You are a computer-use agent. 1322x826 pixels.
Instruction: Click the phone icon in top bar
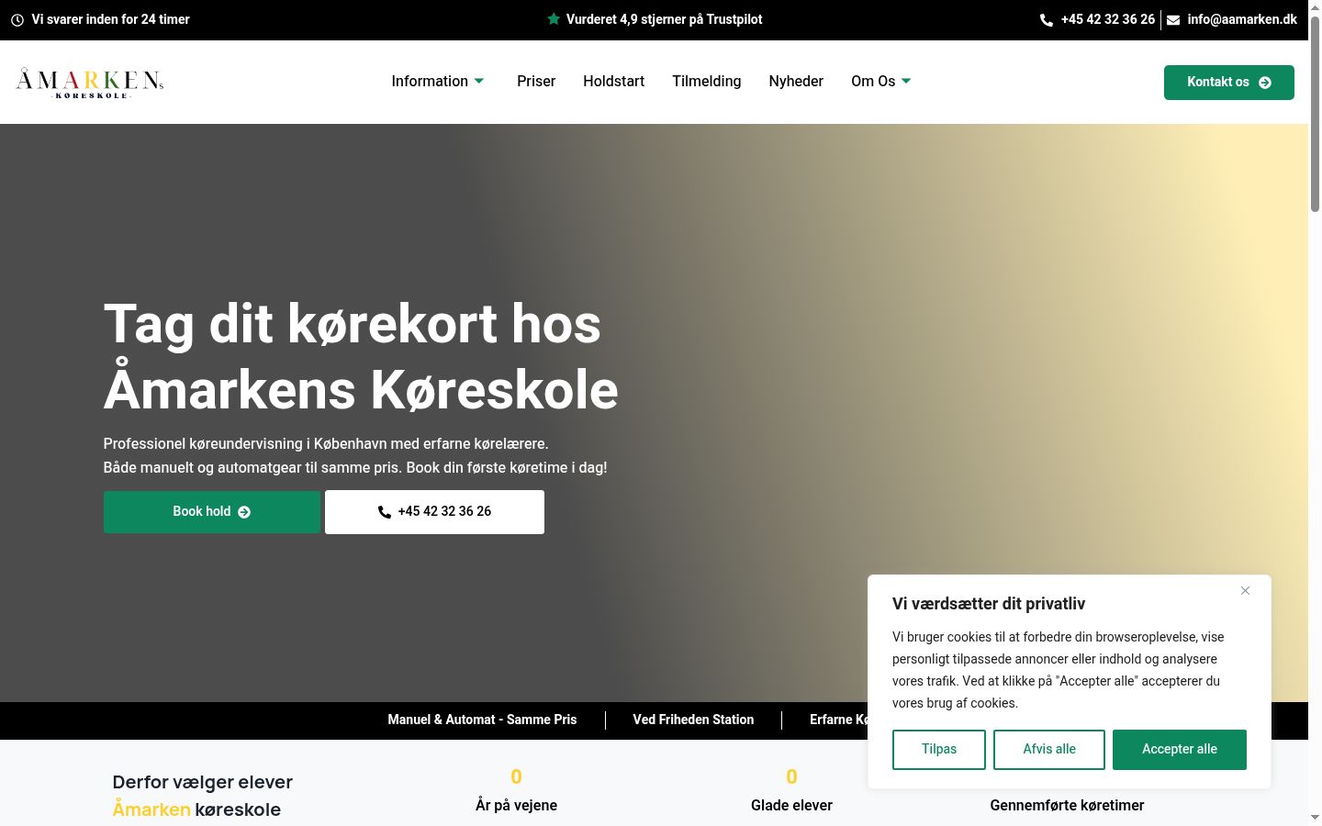coord(1046,19)
